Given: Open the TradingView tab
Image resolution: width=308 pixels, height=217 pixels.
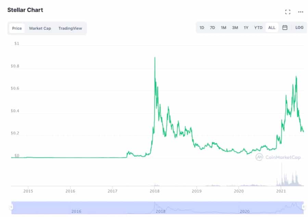Looking at the screenshot, I should pyautogui.click(x=70, y=28).
